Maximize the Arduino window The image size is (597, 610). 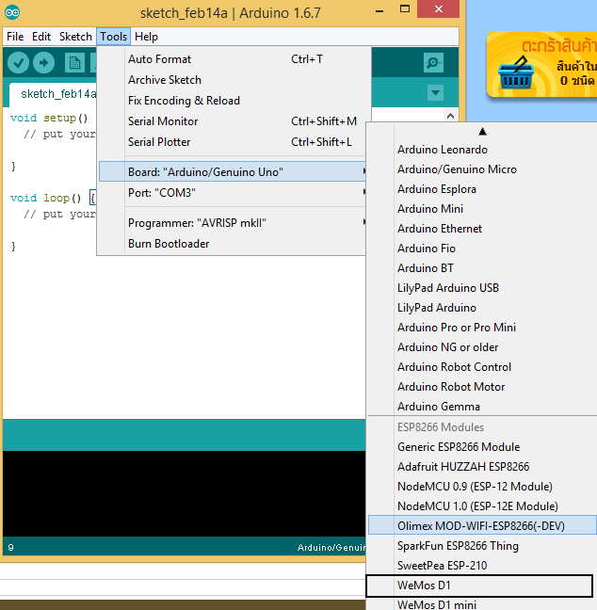pos(405,9)
